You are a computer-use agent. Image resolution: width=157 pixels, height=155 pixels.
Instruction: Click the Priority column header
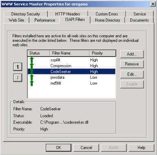pos(103,53)
